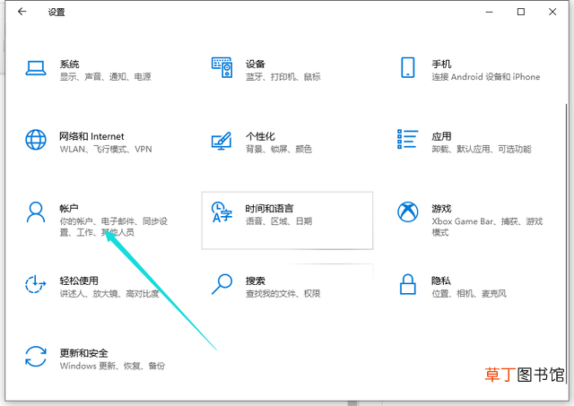Open the 搜索 category title
574x406 pixels.
(x=255, y=281)
